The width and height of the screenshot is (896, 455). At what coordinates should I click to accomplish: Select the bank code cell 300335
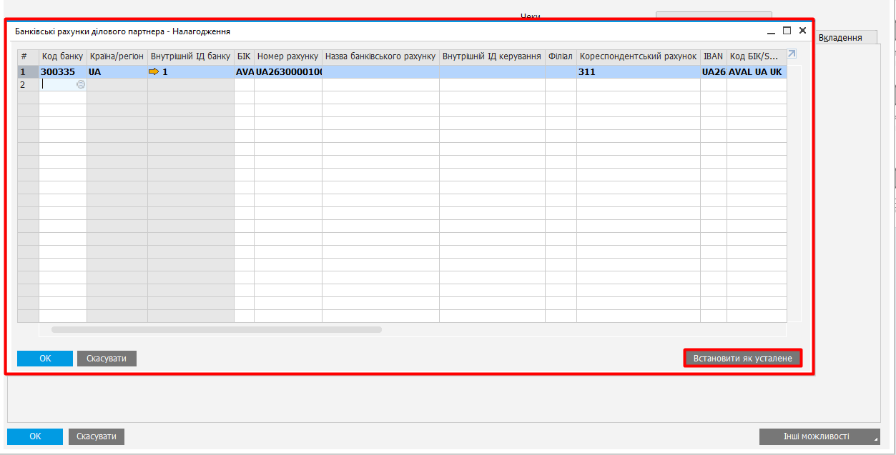pyautogui.click(x=63, y=72)
